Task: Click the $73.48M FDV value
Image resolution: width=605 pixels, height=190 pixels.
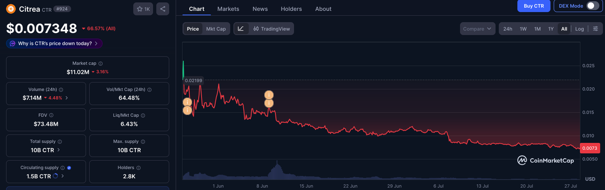Action: 45,124
